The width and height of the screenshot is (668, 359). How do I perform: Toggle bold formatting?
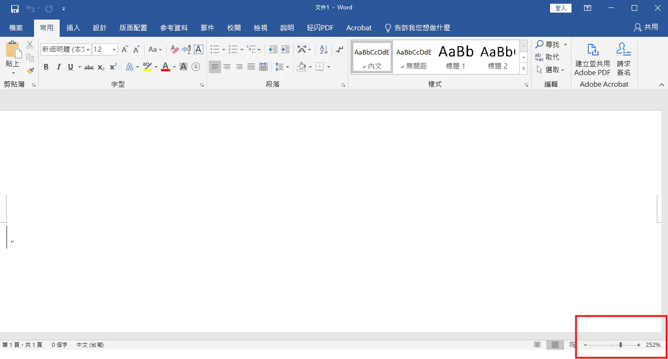pyautogui.click(x=46, y=67)
